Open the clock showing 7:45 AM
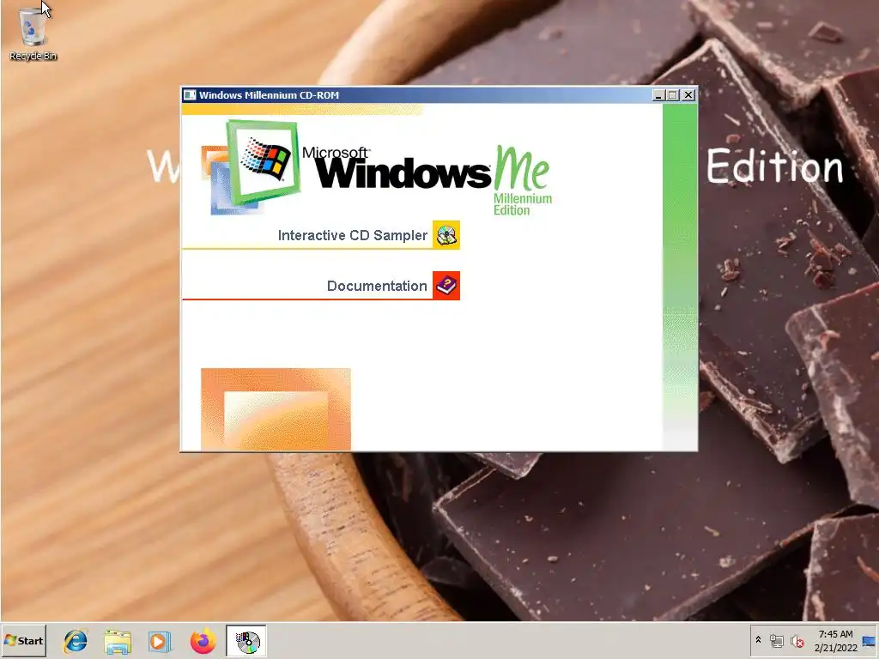Viewport: 879px width, 659px height. [835, 640]
